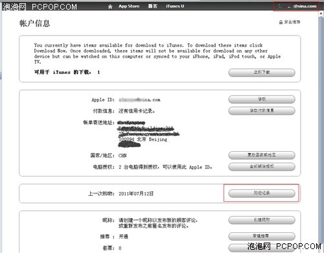
Task: Open 购物记录 purchase history
Action: (262, 193)
